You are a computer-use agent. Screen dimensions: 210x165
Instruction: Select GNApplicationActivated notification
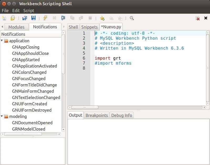(34, 66)
